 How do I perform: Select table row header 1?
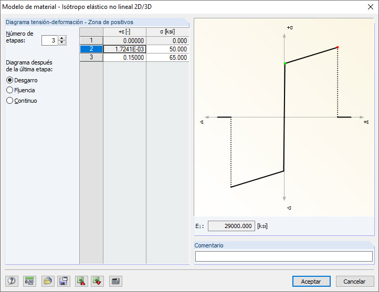pos(91,40)
